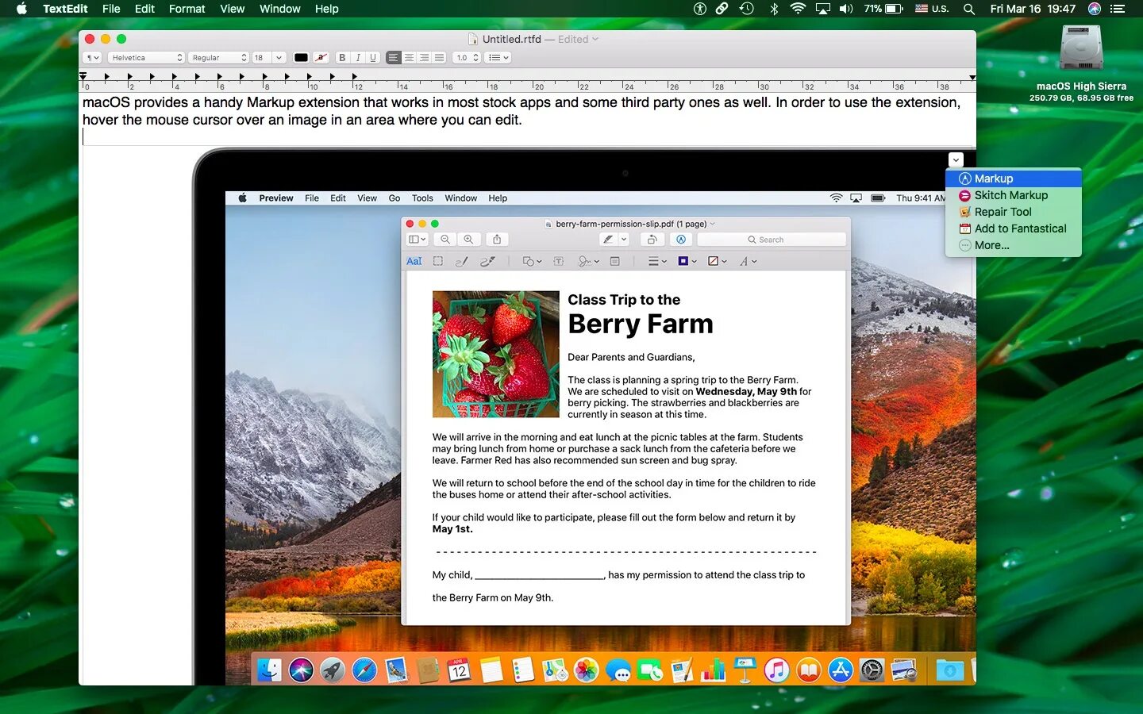The width and height of the screenshot is (1143, 714).
Task: Choose Add to Fantastical
Action: (x=1014, y=228)
